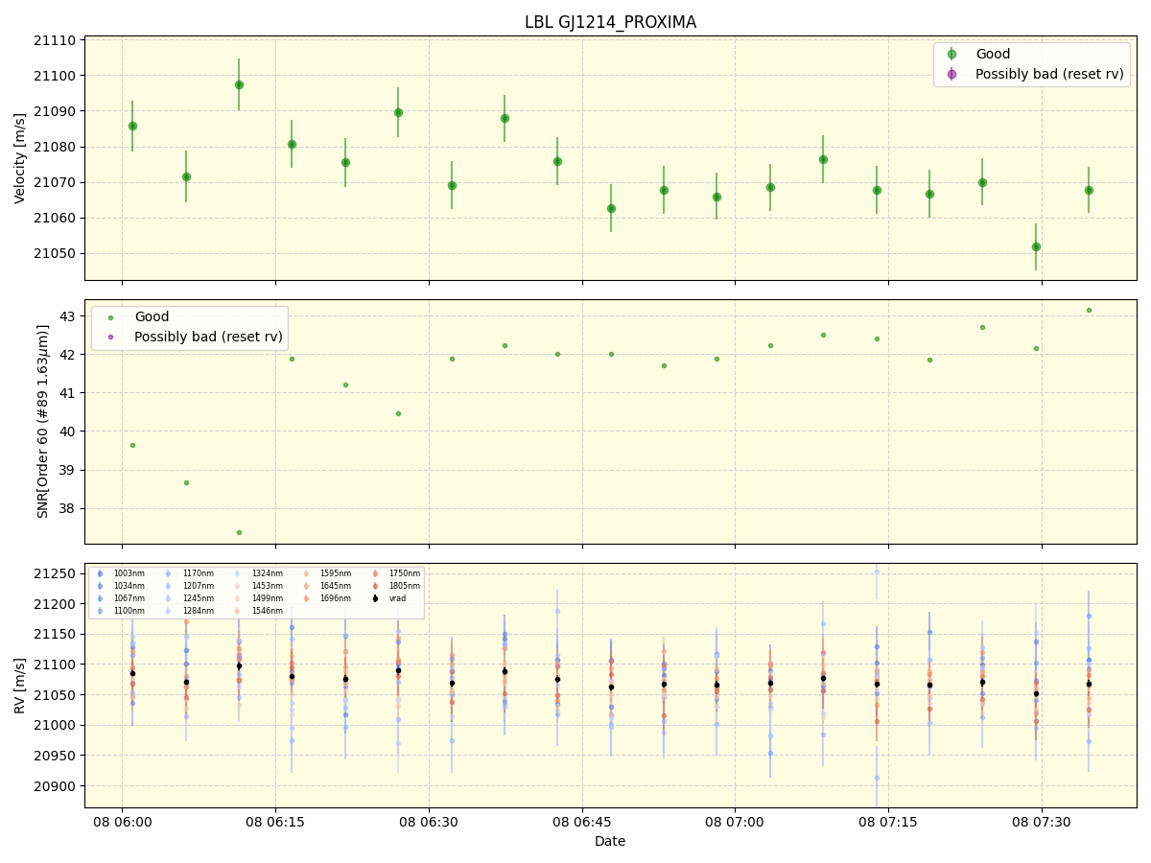1151x863 pixels.
Task: Click the '08 07:15' x-axis tick label
Action: pos(888,823)
